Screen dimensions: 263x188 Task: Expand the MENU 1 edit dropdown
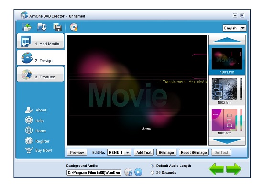[119, 153]
